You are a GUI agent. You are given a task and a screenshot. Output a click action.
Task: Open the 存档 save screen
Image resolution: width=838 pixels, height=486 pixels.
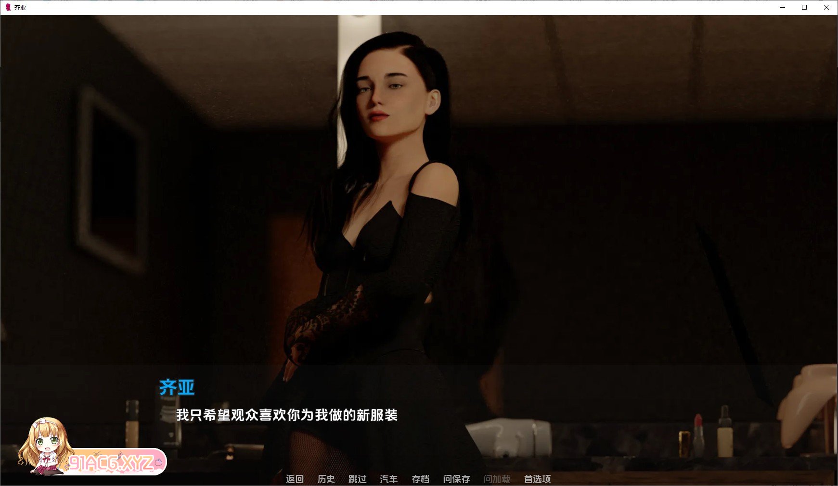pos(420,479)
